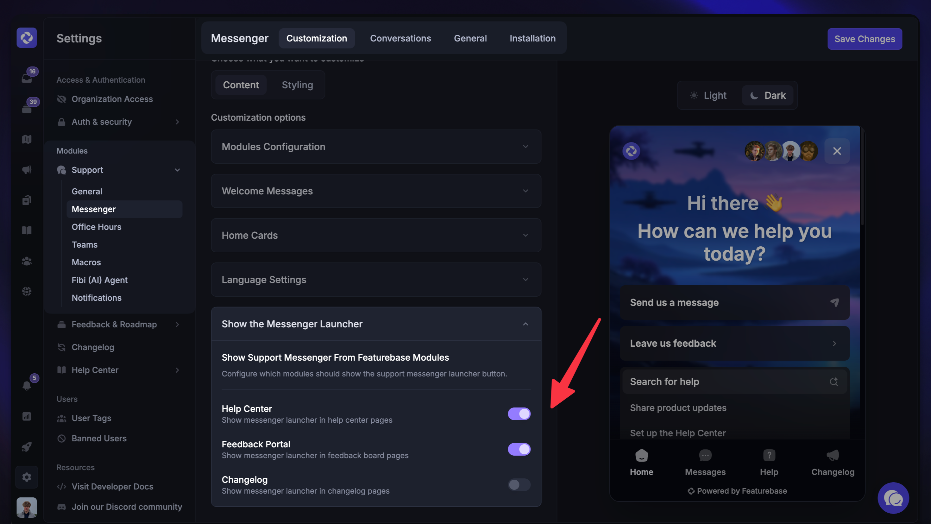
Task: Disable Help Center messenger launcher toggle
Action: tap(519, 414)
